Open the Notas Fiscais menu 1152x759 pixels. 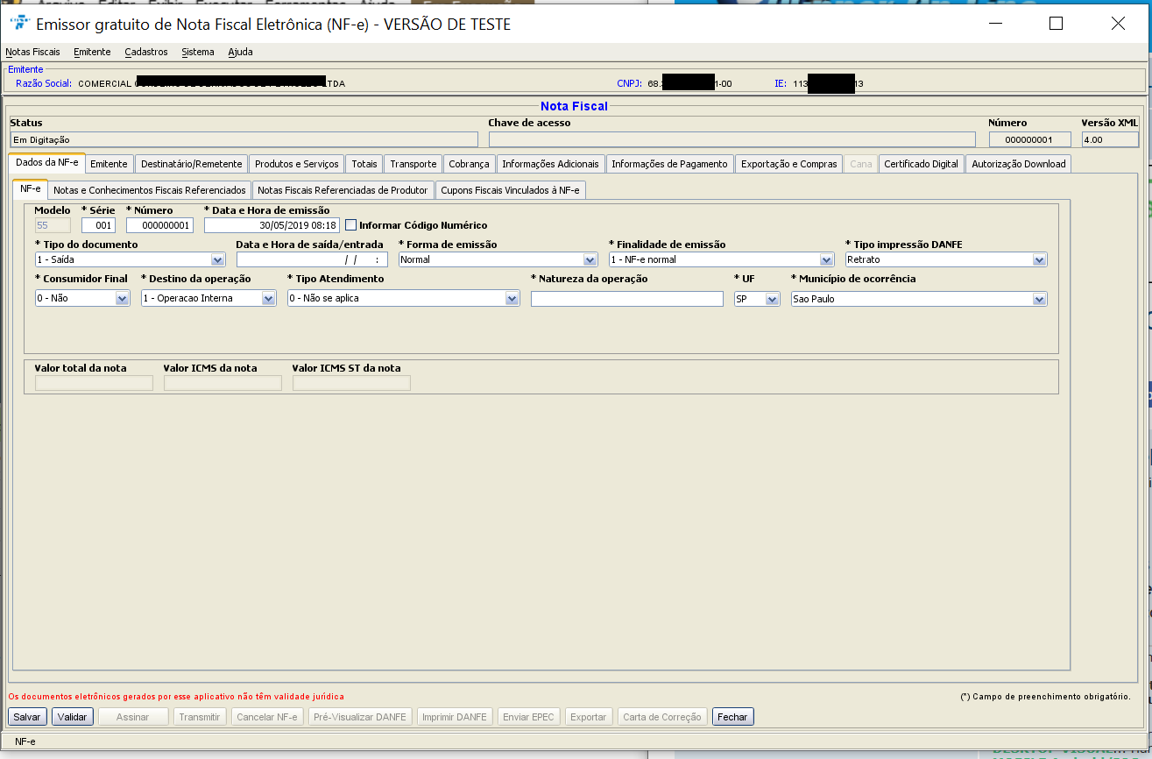click(x=32, y=52)
